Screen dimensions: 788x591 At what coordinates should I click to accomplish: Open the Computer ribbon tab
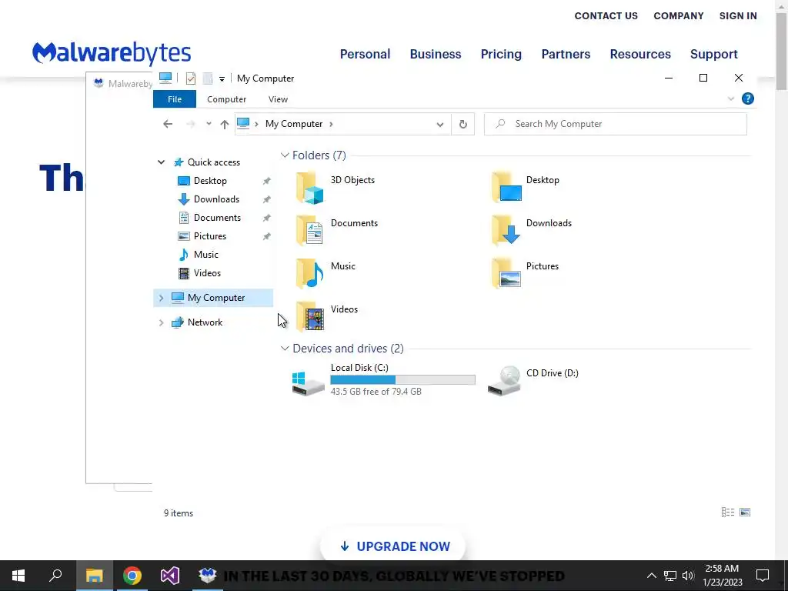[x=227, y=99]
